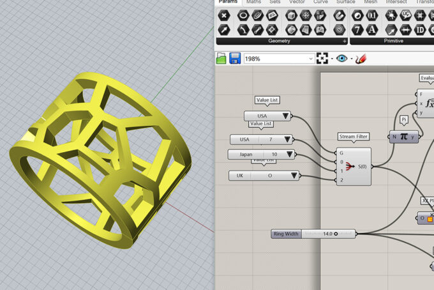The height and width of the screenshot is (290, 434).
Task: Select the Matrix hash primitive icon
Action: click(x=420, y=15)
